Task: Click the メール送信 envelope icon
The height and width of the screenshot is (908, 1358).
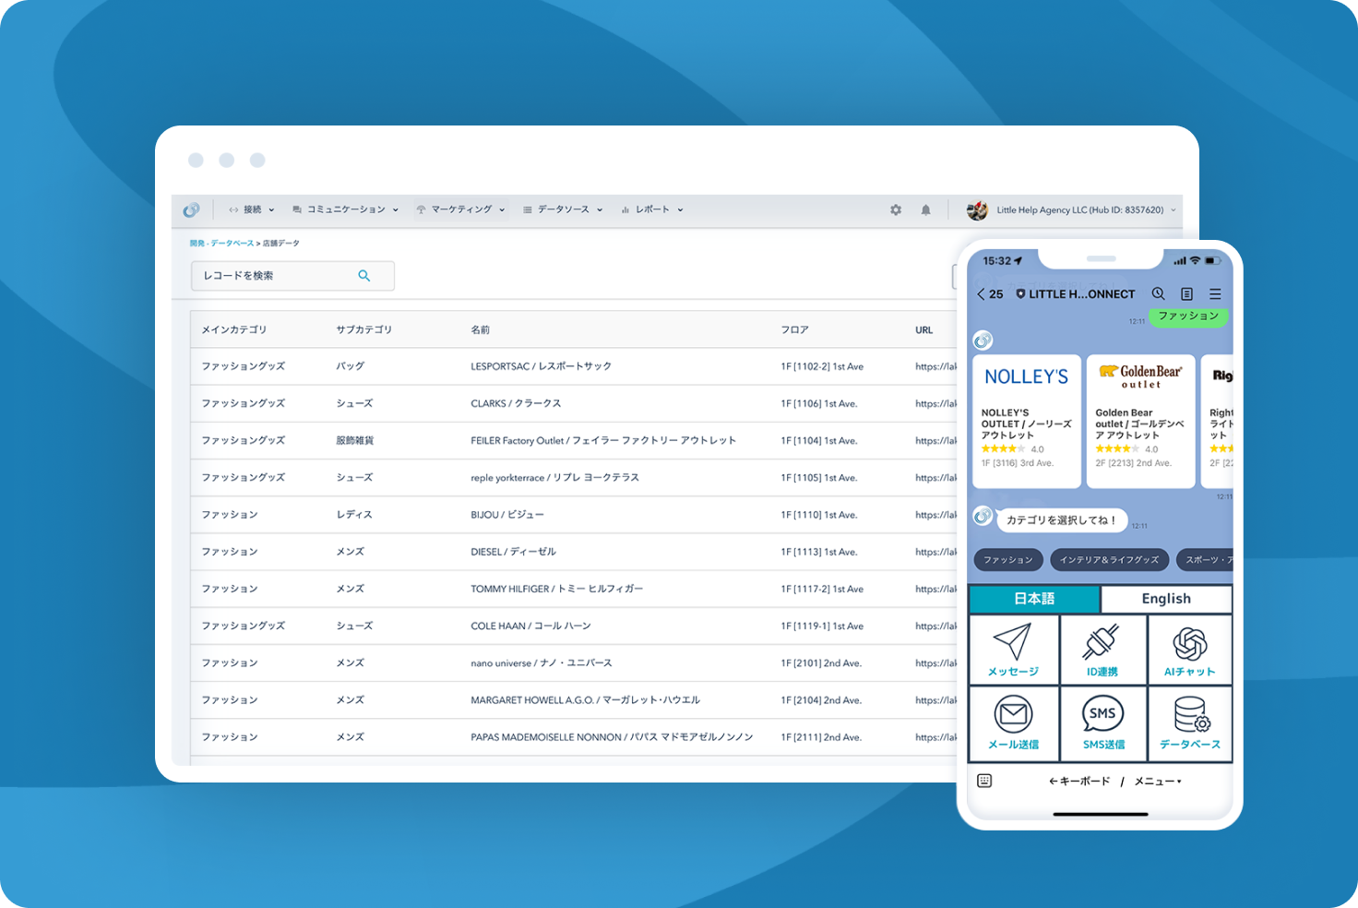Action: [x=1013, y=713]
